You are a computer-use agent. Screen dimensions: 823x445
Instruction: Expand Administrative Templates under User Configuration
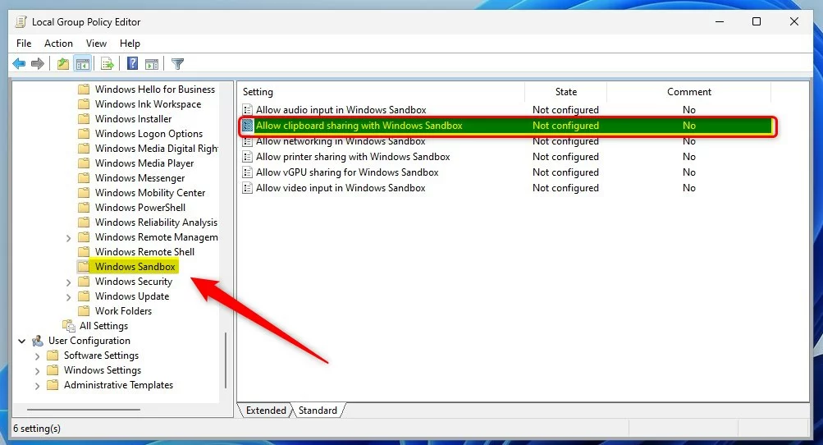point(37,386)
